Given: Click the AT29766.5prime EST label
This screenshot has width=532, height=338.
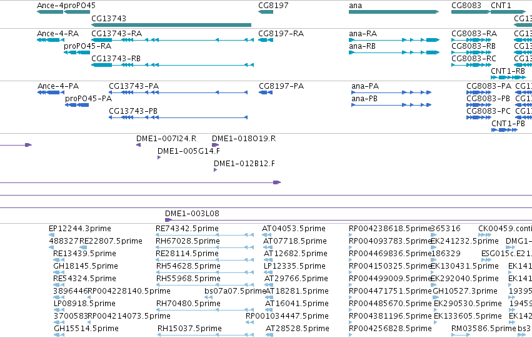Looking at the screenshot, I should pyautogui.click(x=296, y=279).
